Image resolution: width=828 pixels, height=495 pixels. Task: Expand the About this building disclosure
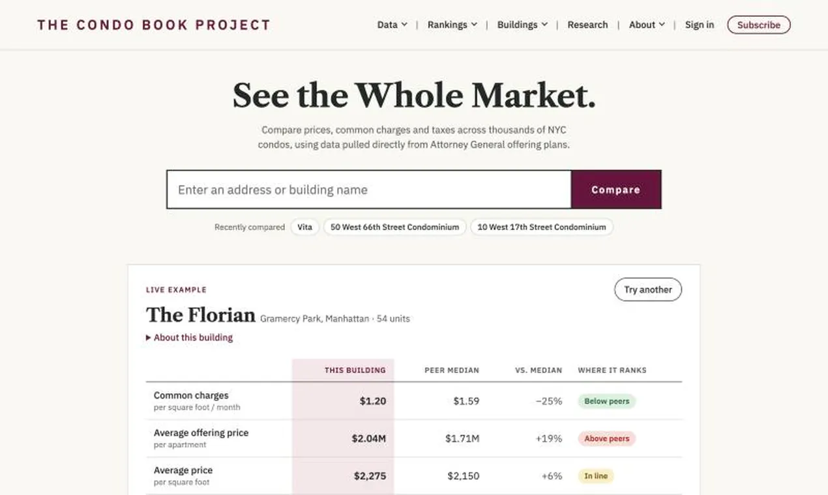pyautogui.click(x=189, y=337)
